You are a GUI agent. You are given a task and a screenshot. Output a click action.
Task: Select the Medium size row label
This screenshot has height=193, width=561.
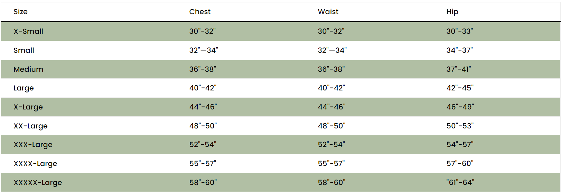click(28, 69)
